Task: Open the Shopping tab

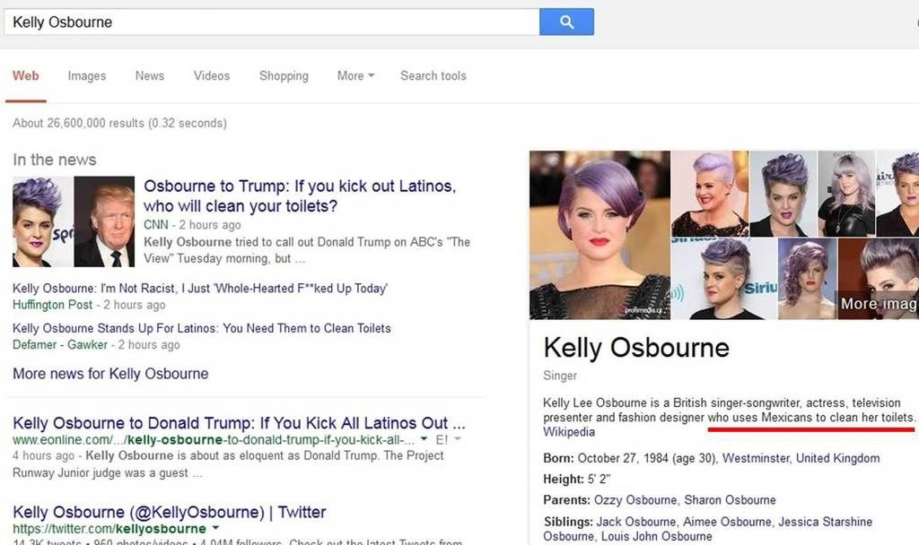Action: tap(284, 75)
